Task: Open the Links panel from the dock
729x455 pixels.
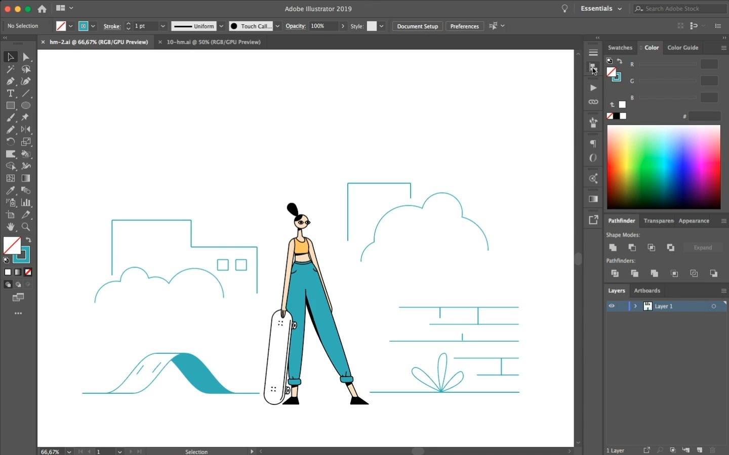Action: coord(593,102)
